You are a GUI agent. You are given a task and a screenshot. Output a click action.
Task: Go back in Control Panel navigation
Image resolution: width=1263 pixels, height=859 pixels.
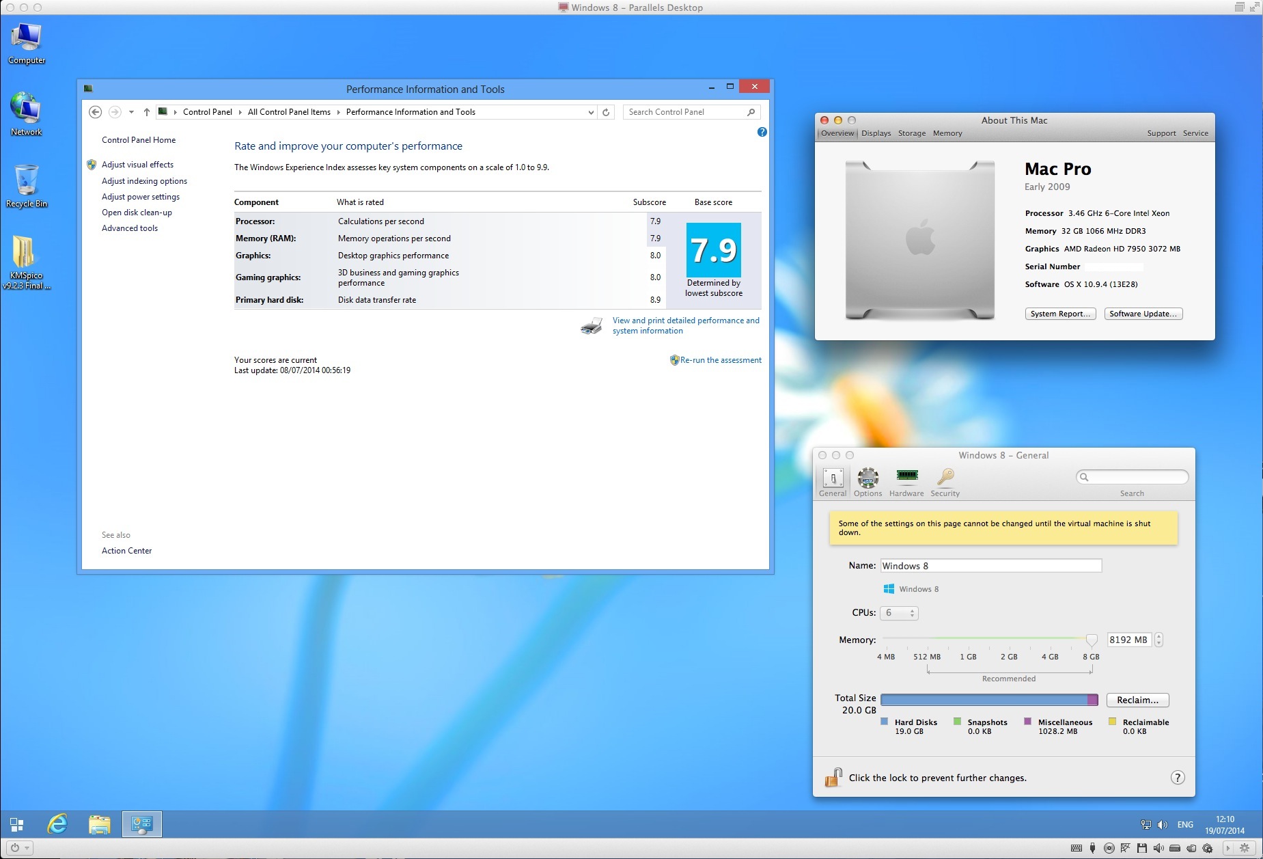(x=96, y=112)
